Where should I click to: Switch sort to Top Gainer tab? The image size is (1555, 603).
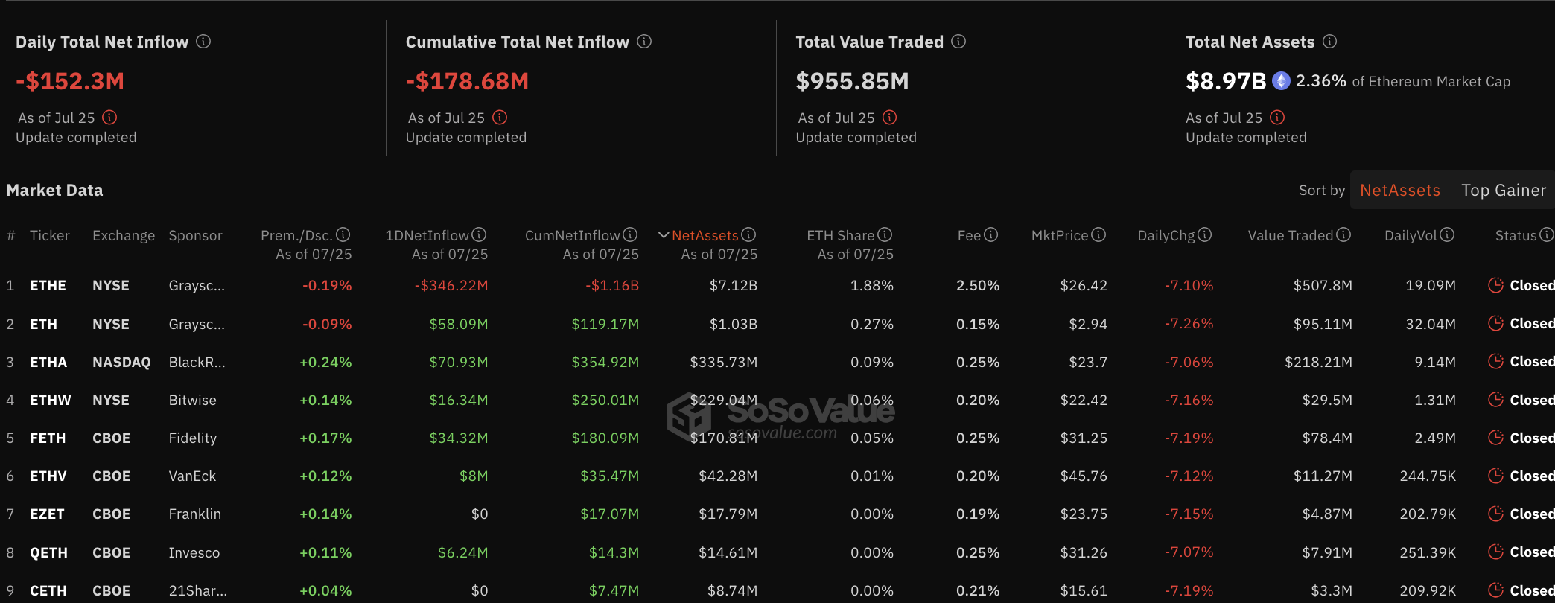(x=1504, y=190)
